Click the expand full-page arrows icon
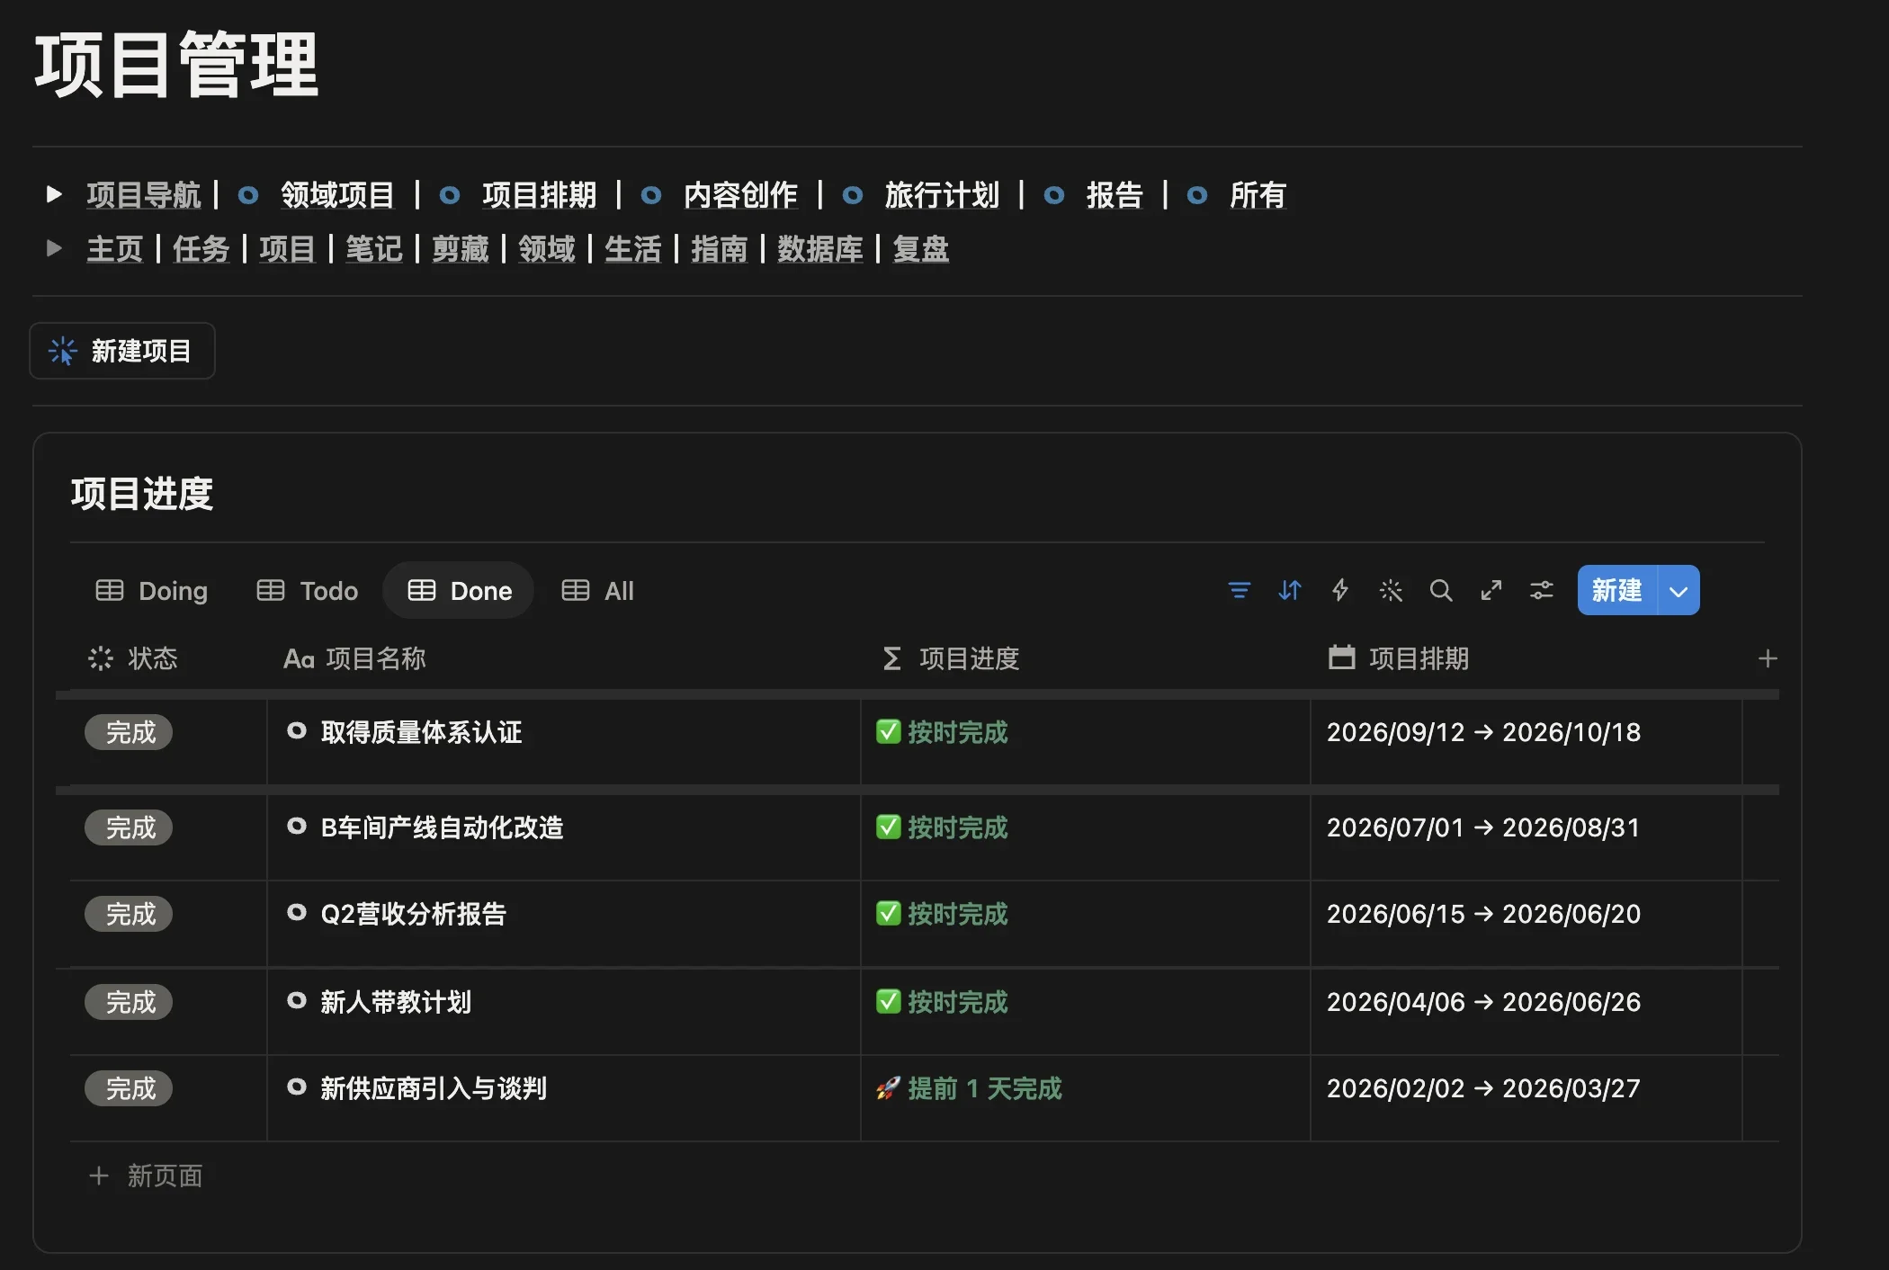This screenshot has height=1270, width=1889. [1491, 590]
